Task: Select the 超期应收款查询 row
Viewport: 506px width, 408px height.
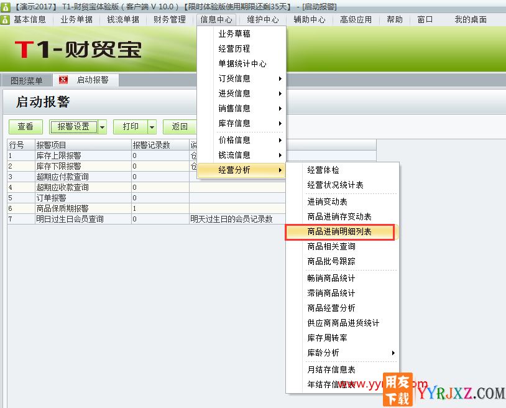Action: 146,187
